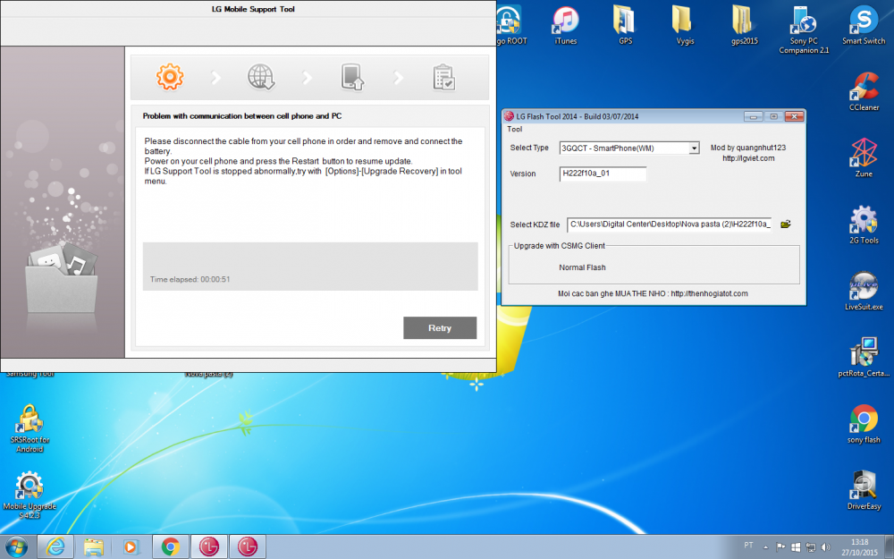Click the network icon in system tray
The width and height of the screenshot is (894, 559).
point(810,547)
